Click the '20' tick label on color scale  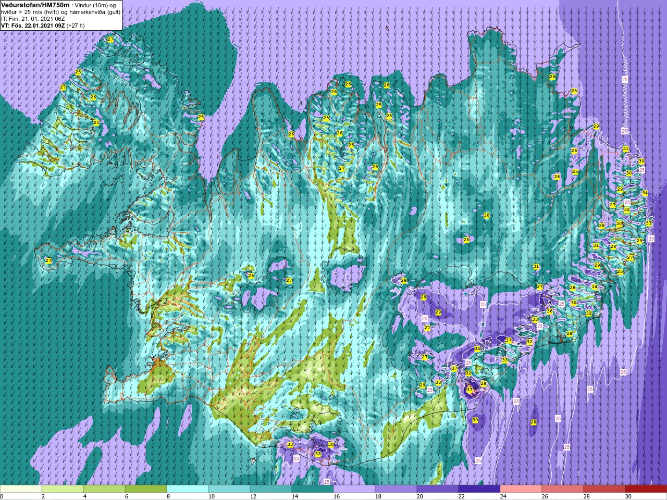(420, 496)
